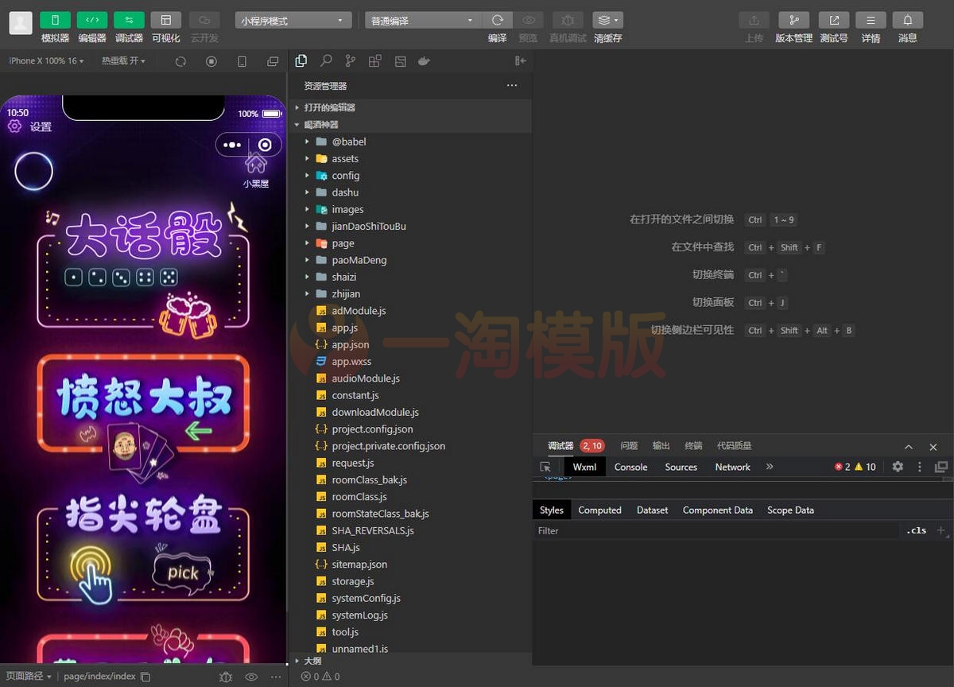
Task: Open the 页面路径 page path dropdown
Action: pos(28,677)
